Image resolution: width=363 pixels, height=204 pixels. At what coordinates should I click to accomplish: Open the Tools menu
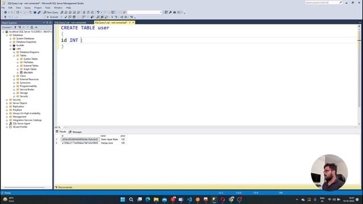coord(48,7)
